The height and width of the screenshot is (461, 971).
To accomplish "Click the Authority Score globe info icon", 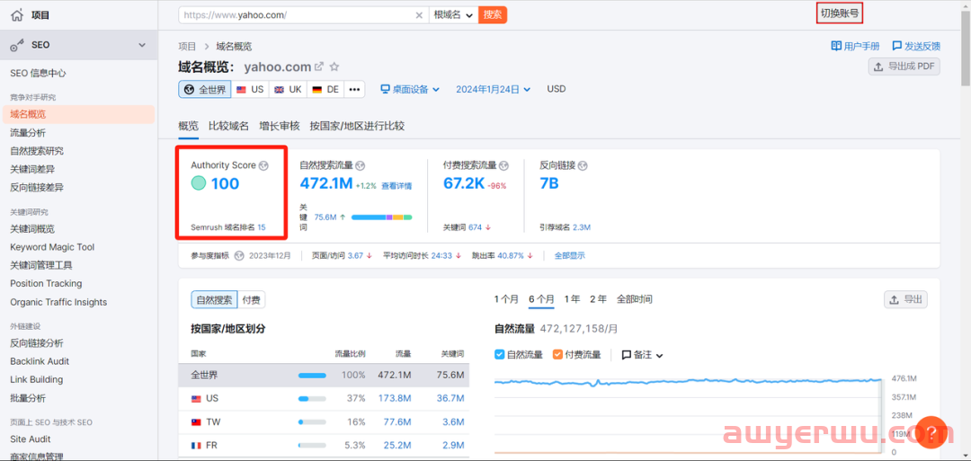I will 264,166.
